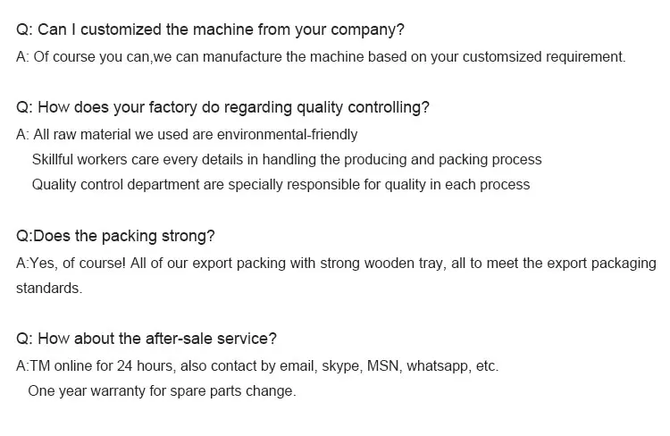Select the after-sale service question
Viewport: 670px width, 436px height.
(147, 339)
